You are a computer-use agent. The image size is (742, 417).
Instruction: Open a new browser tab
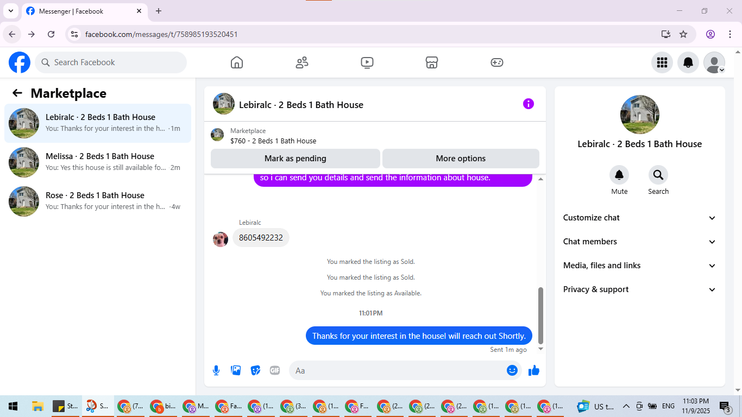[159, 11]
